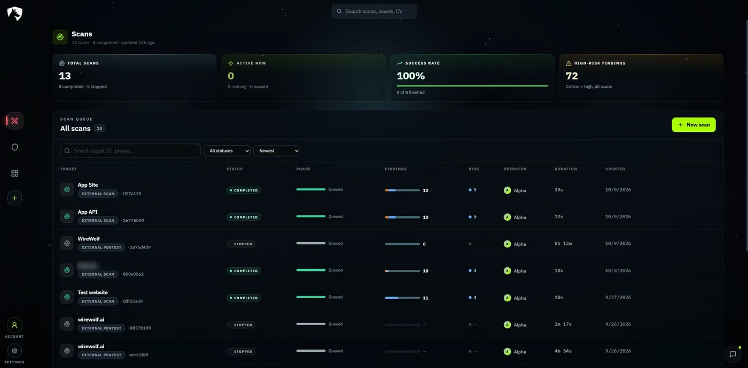
Task: Click the App API target icon
Action: pos(67,216)
